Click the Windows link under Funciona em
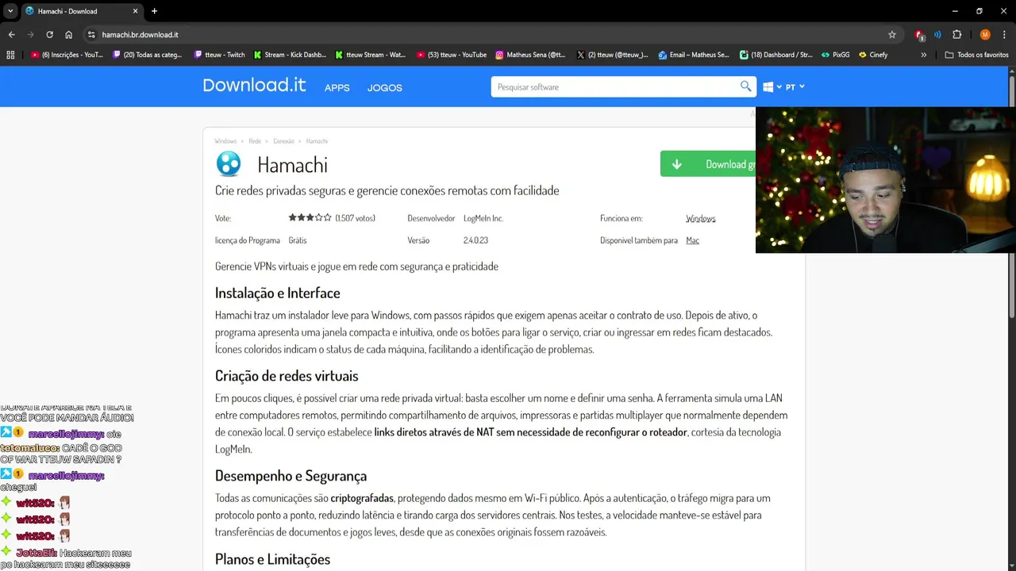The width and height of the screenshot is (1016, 571). click(700, 218)
